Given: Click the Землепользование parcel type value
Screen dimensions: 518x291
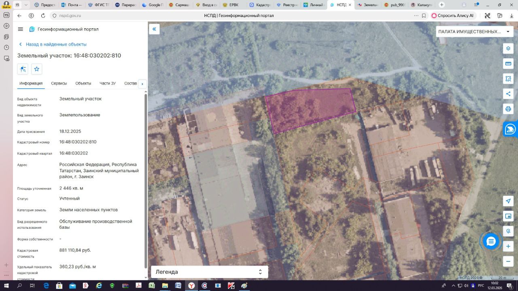Looking at the screenshot, I should coord(80,115).
